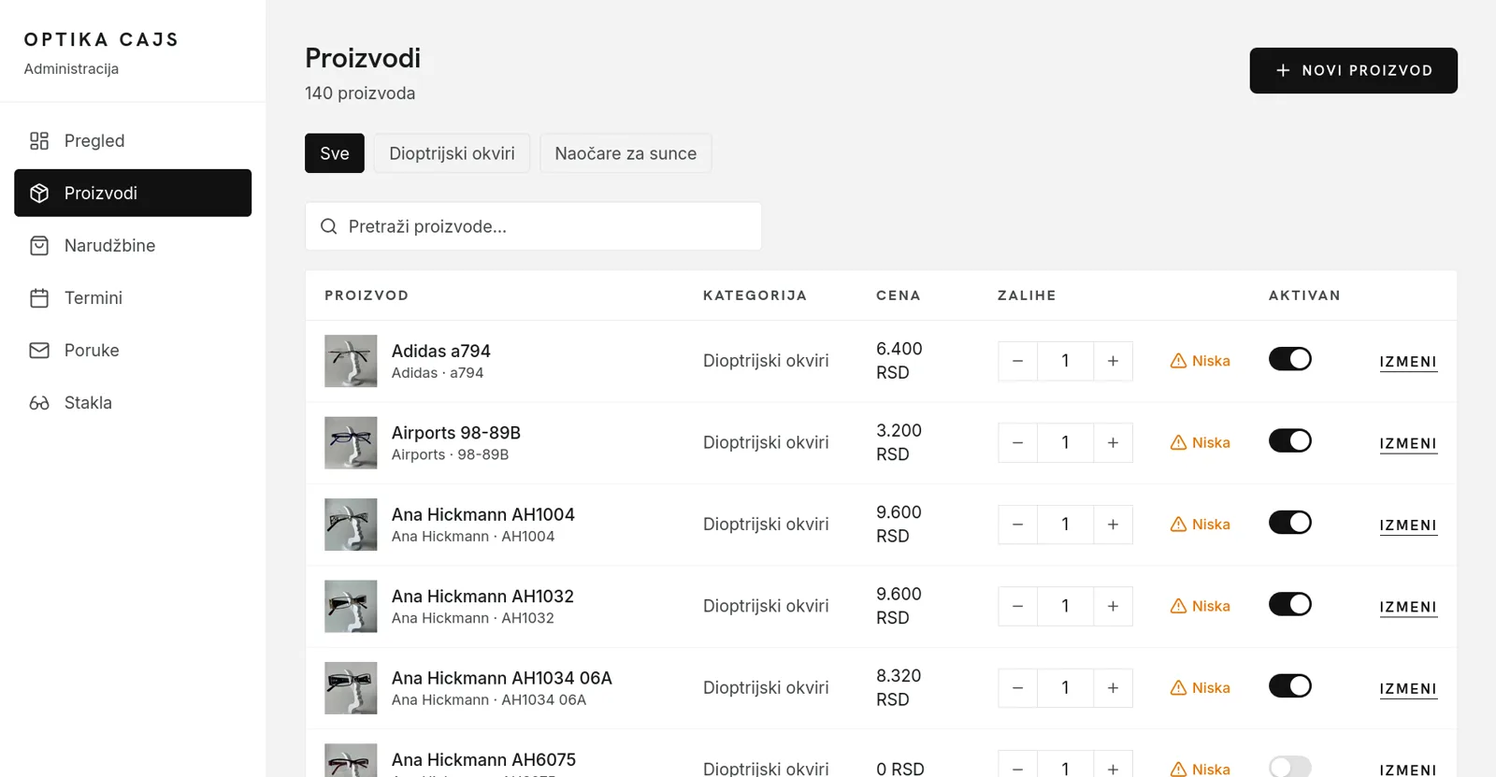Go to Termini appointments page
This screenshot has height=777, width=1496.
133,298
